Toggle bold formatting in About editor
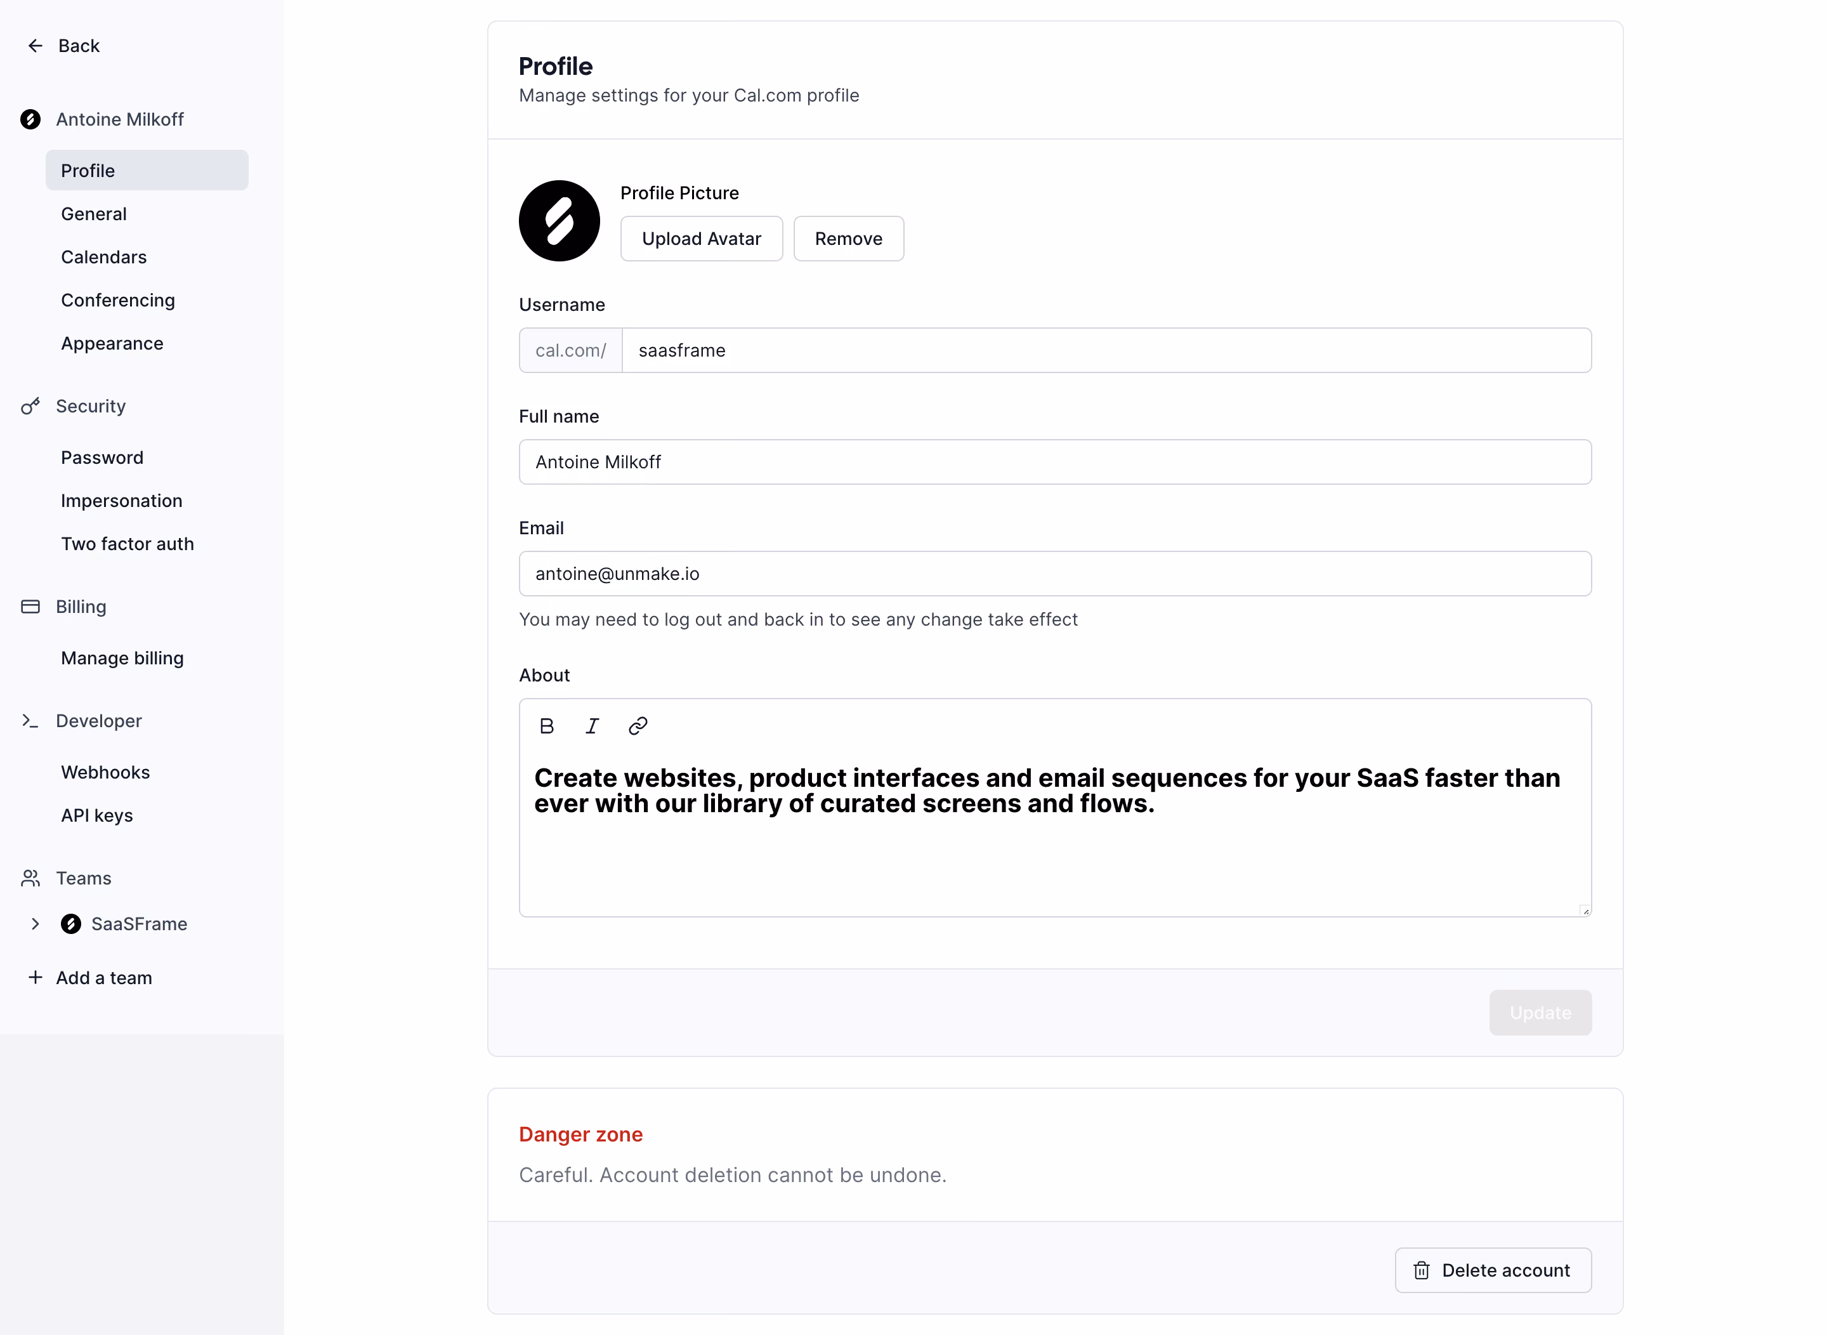Image resolution: width=1827 pixels, height=1335 pixels. (547, 727)
